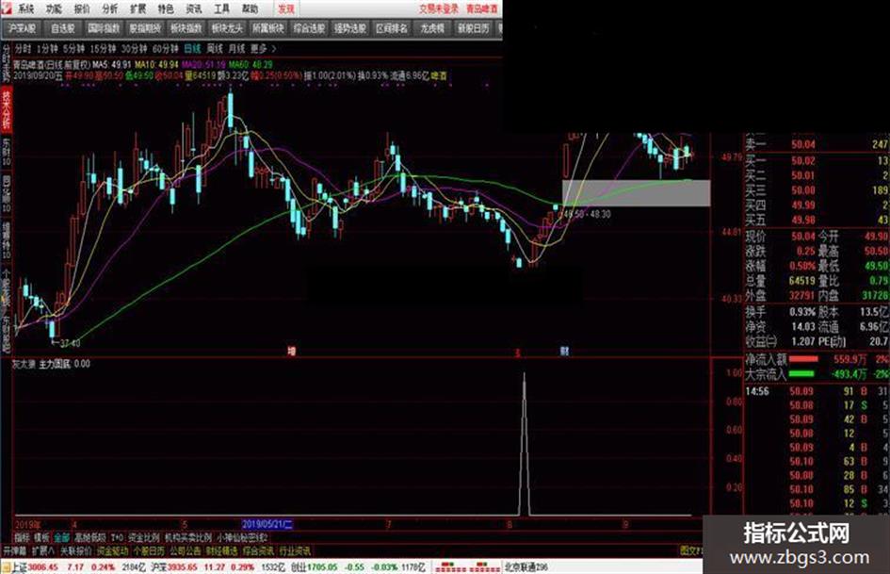Viewport: 890px width, 574px height.
Task: Click the MA10 value label
Action: 156,65
